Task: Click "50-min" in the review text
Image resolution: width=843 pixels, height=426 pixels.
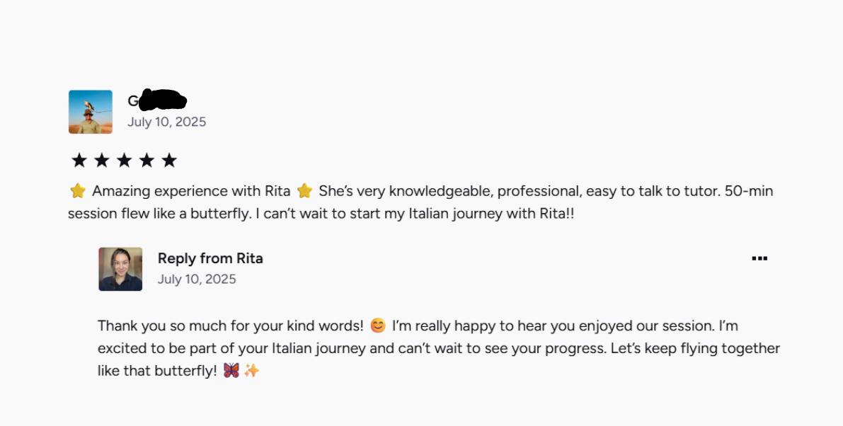Action: (749, 191)
